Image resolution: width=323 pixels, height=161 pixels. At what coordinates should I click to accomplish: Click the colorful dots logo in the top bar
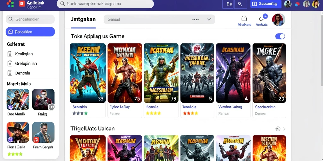(10, 4)
